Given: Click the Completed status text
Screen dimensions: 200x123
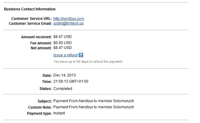Looking at the screenshot, I should (x=63, y=89).
